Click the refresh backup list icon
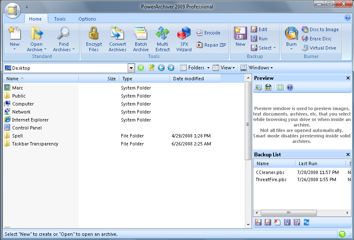The height and width of the screenshot is (240, 354). (306, 222)
